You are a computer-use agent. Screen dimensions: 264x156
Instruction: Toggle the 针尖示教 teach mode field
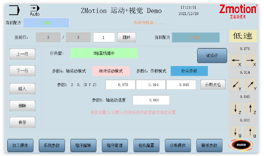click(189, 71)
